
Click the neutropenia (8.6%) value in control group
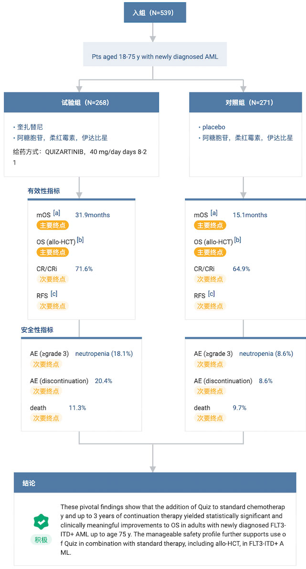pyautogui.click(x=266, y=354)
